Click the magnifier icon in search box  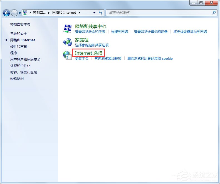(214, 13)
